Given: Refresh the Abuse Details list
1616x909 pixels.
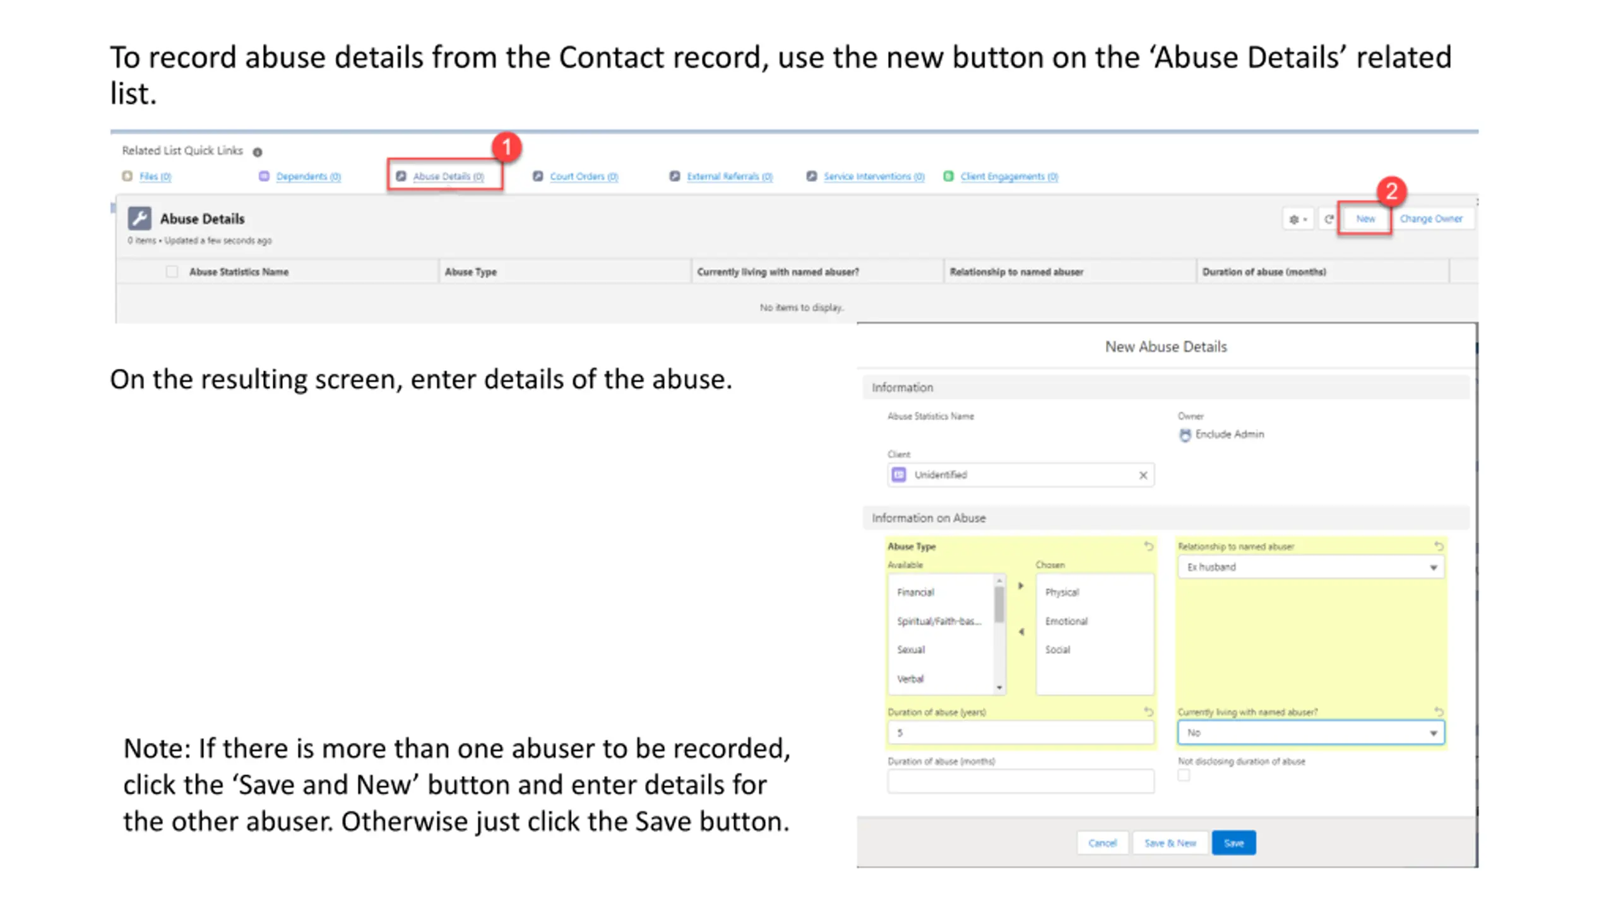Looking at the screenshot, I should pos(1329,219).
